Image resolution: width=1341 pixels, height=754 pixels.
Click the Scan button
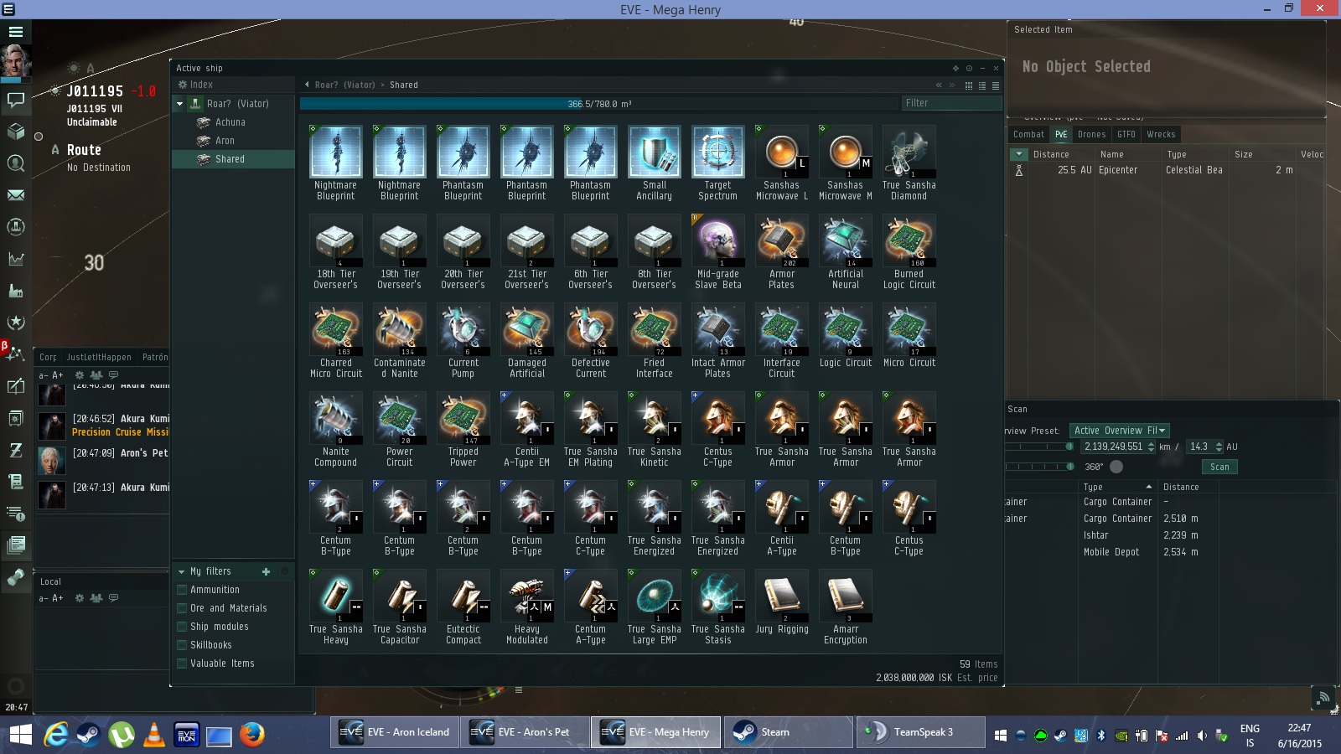point(1219,467)
